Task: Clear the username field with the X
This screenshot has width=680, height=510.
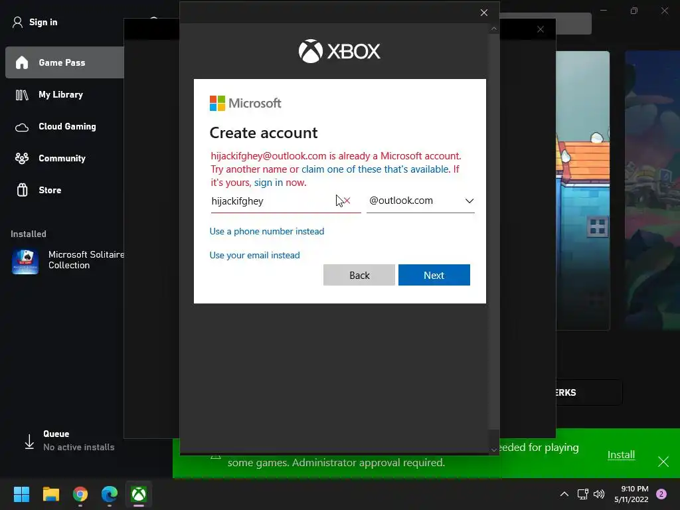Action: click(x=347, y=201)
